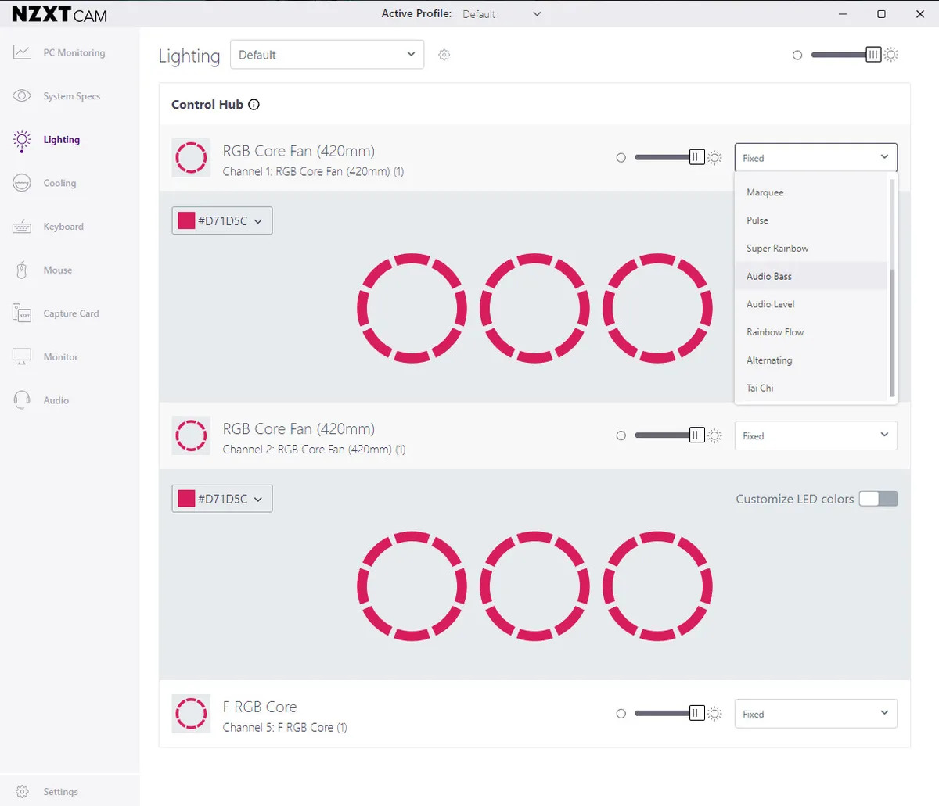The height and width of the screenshot is (806, 939).
Task: Expand the Lighting Default profile dropdown
Action: 326,55
